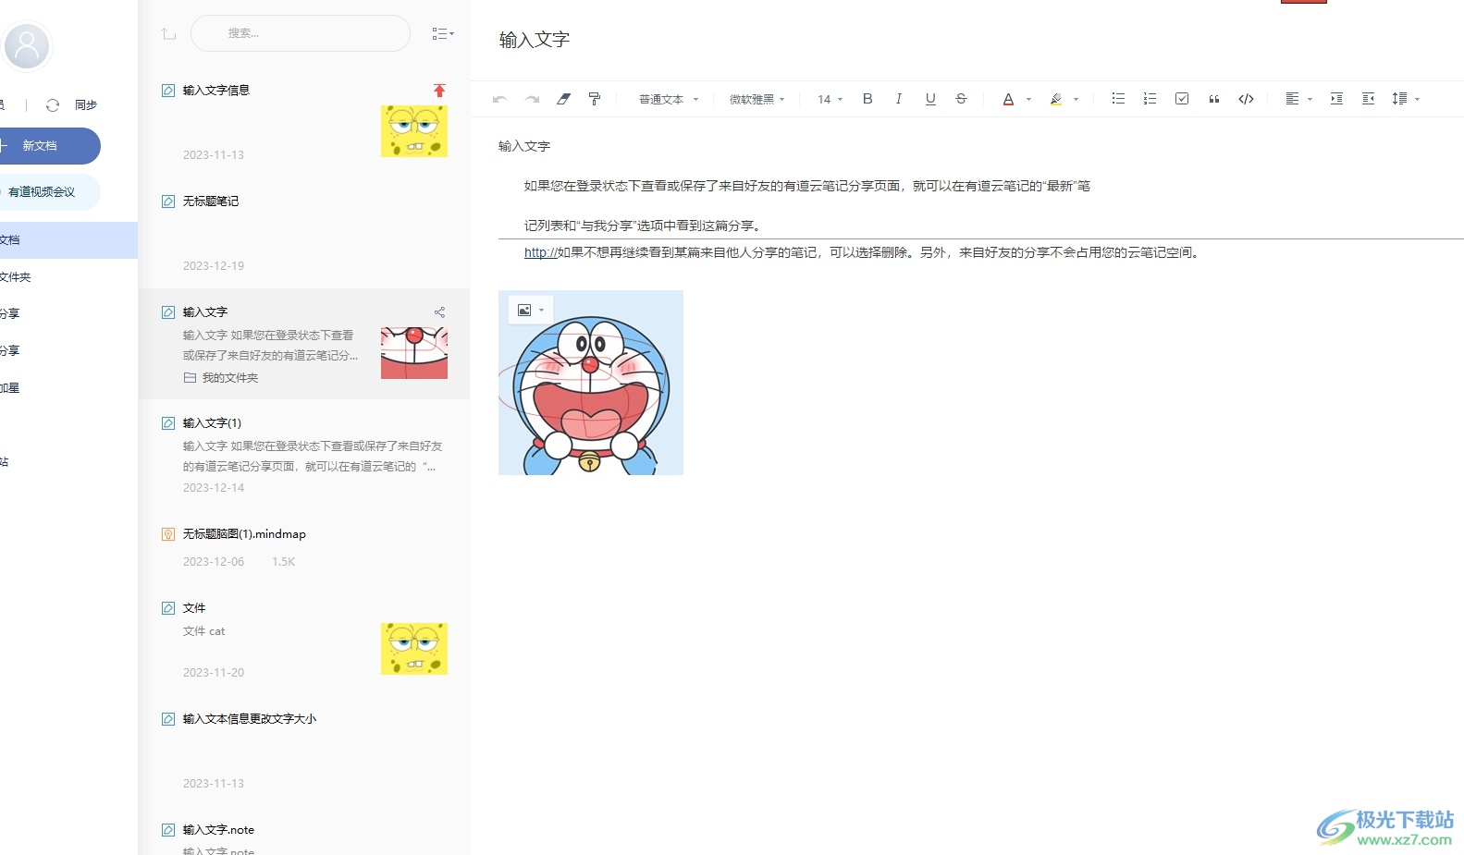
Task: Select the eraser clear-format tool
Action: click(x=563, y=99)
